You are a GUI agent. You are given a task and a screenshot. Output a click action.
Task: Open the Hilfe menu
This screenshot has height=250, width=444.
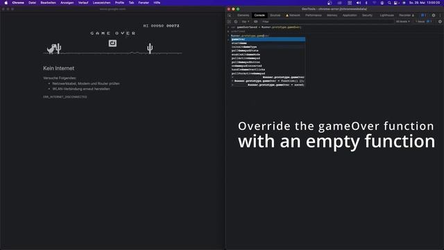click(x=157, y=3)
